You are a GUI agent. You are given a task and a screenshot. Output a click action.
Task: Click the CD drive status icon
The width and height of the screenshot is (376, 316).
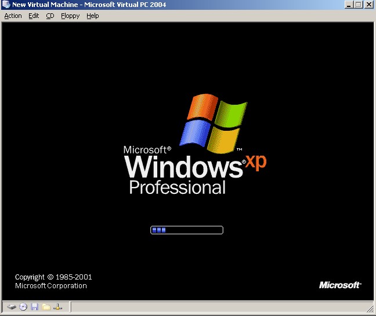[23, 307]
